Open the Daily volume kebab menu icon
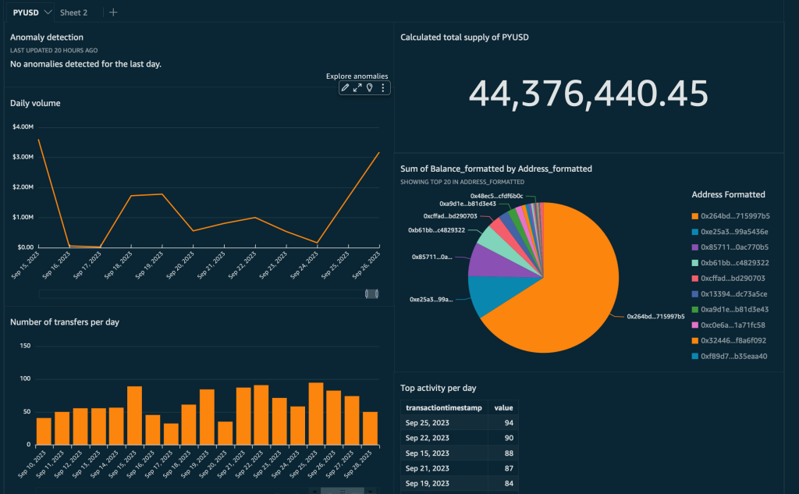 point(382,87)
